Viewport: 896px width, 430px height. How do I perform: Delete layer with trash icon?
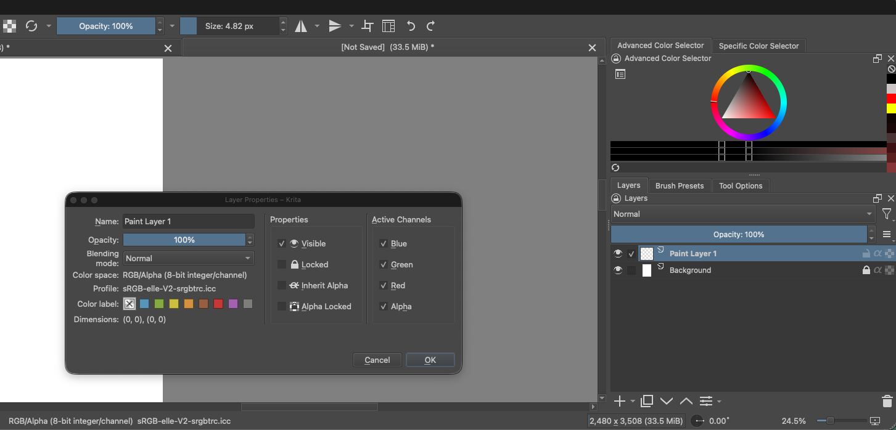[887, 401]
